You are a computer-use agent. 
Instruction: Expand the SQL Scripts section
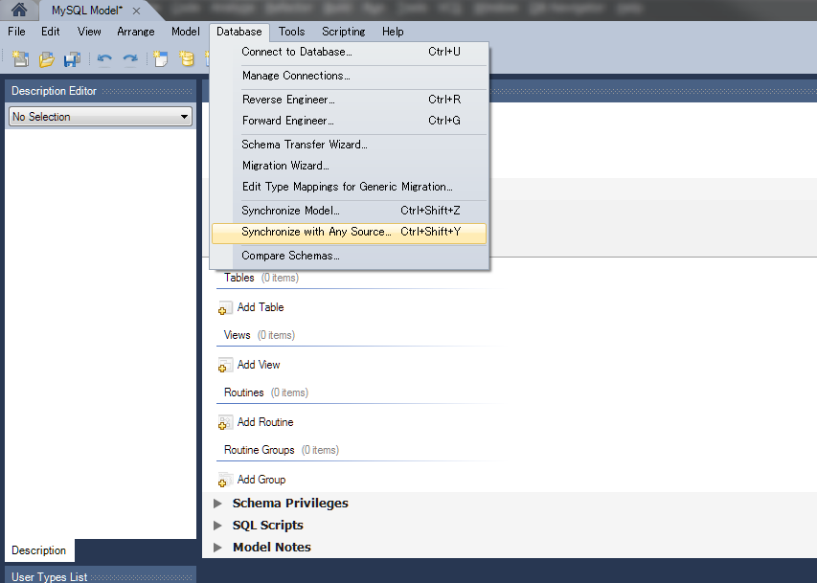tap(217, 526)
